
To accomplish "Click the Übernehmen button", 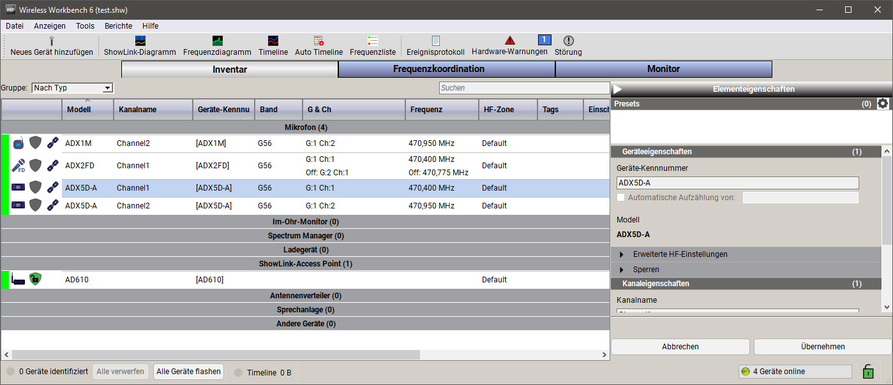I will coord(822,347).
